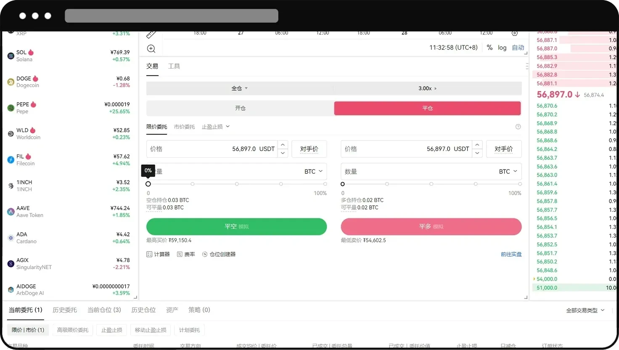
Task: Click the panel collapse icon beside 交易 tab
Action: [527, 66]
